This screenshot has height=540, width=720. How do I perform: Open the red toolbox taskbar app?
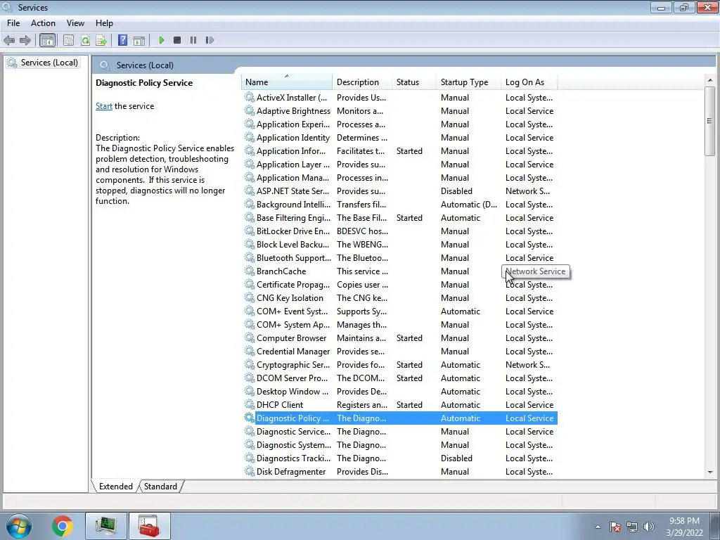click(x=149, y=526)
